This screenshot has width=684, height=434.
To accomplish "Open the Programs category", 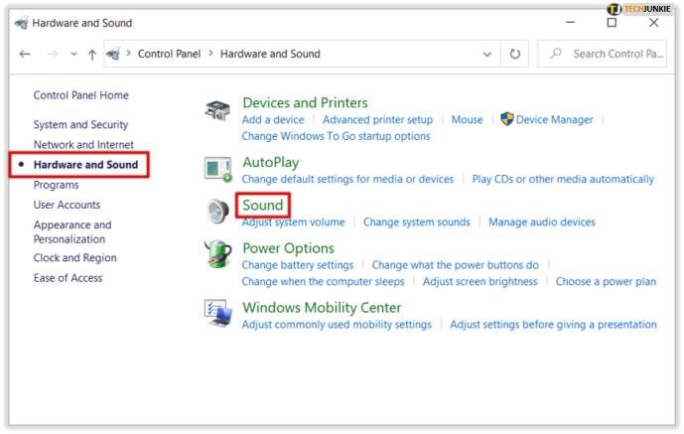I will pyautogui.click(x=57, y=185).
